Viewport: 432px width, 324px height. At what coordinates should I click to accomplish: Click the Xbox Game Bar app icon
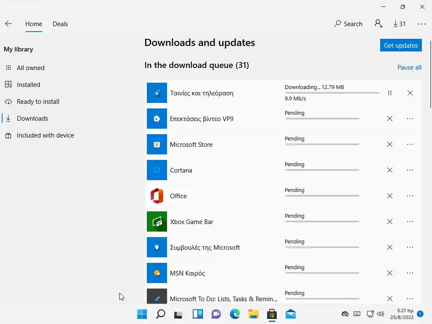pos(157,221)
